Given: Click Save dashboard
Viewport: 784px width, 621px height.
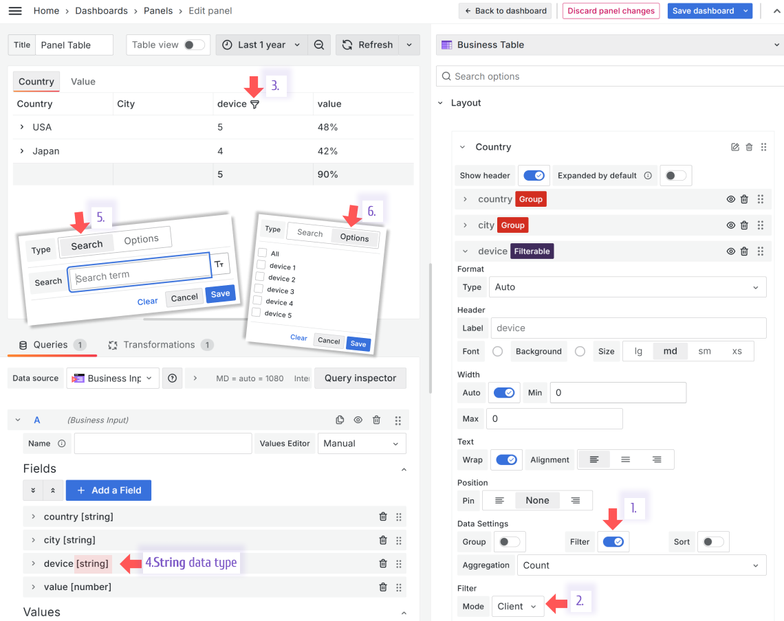Looking at the screenshot, I should 705,10.
